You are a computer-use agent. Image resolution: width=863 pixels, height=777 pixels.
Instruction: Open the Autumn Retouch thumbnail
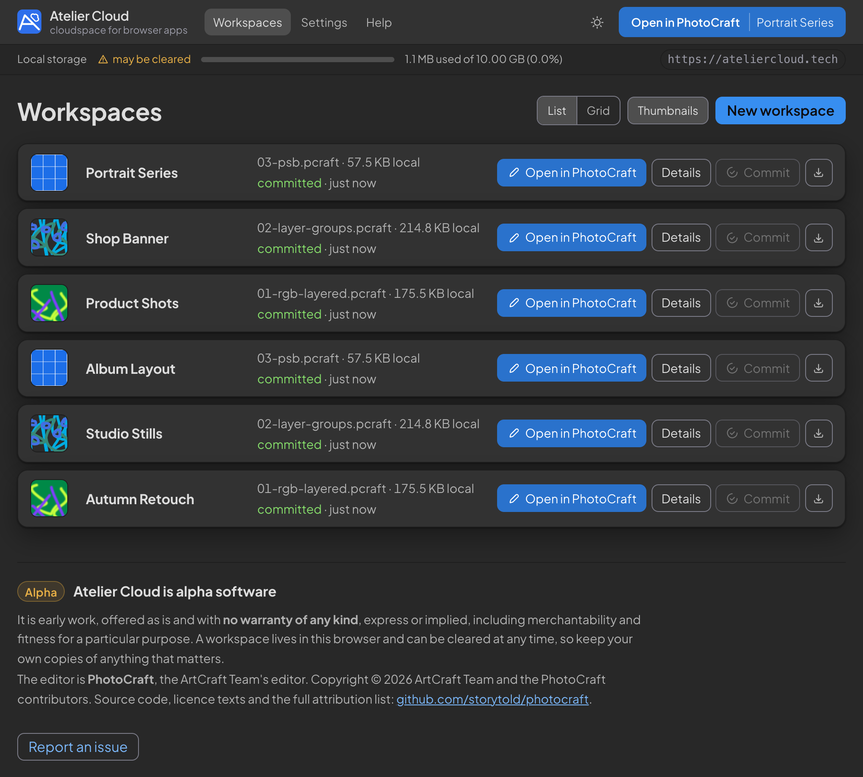(x=49, y=498)
